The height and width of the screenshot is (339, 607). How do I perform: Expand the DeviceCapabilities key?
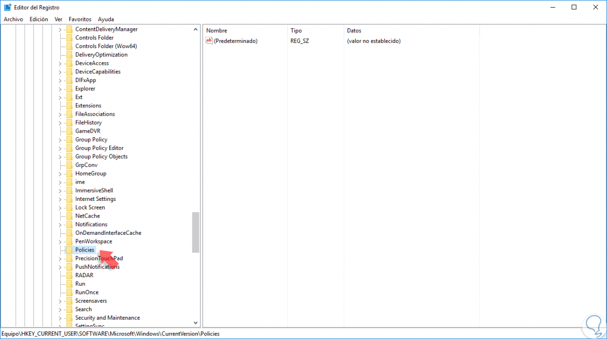pos(60,72)
